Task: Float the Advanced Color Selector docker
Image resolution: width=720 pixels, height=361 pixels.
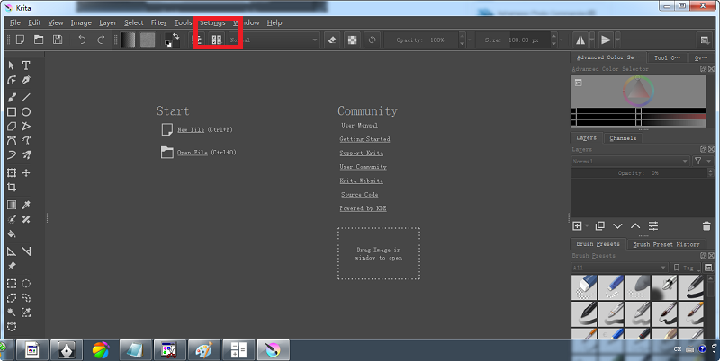Action: pos(703,69)
